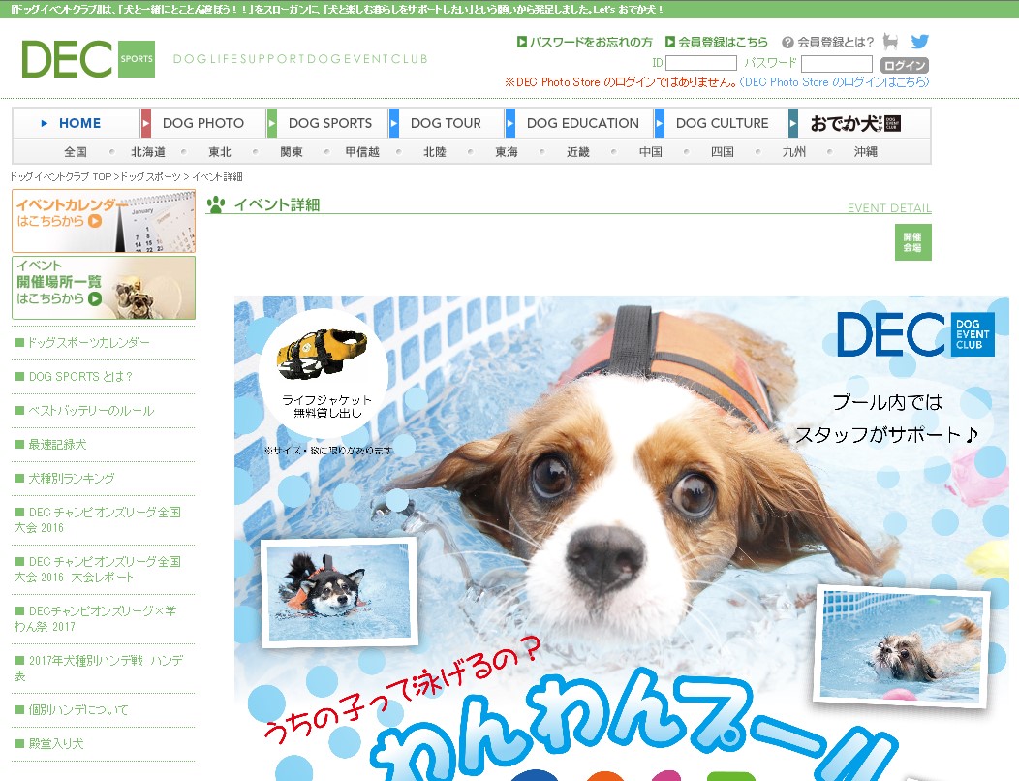Select the 東海 region filter
Image resolution: width=1019 pixels, height=781 pixels.
(x=507, y=151)
